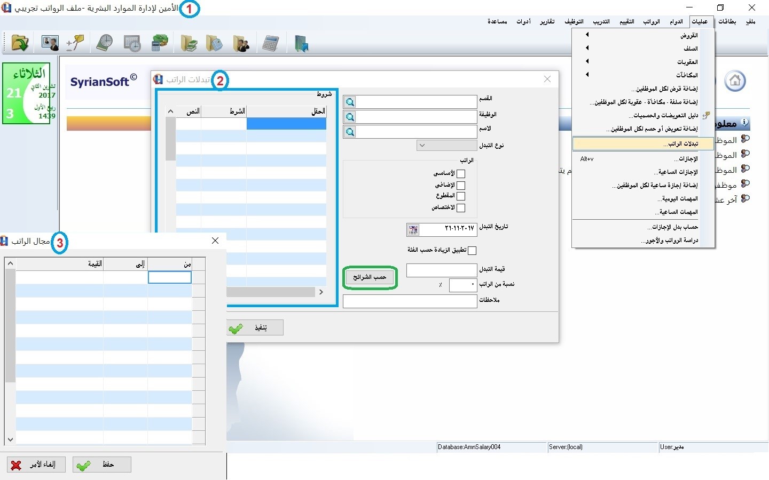Click the calendar with clock toolbar icon
Image resolution: width=769 pixels, height=480 pixels.
point(132,43)
